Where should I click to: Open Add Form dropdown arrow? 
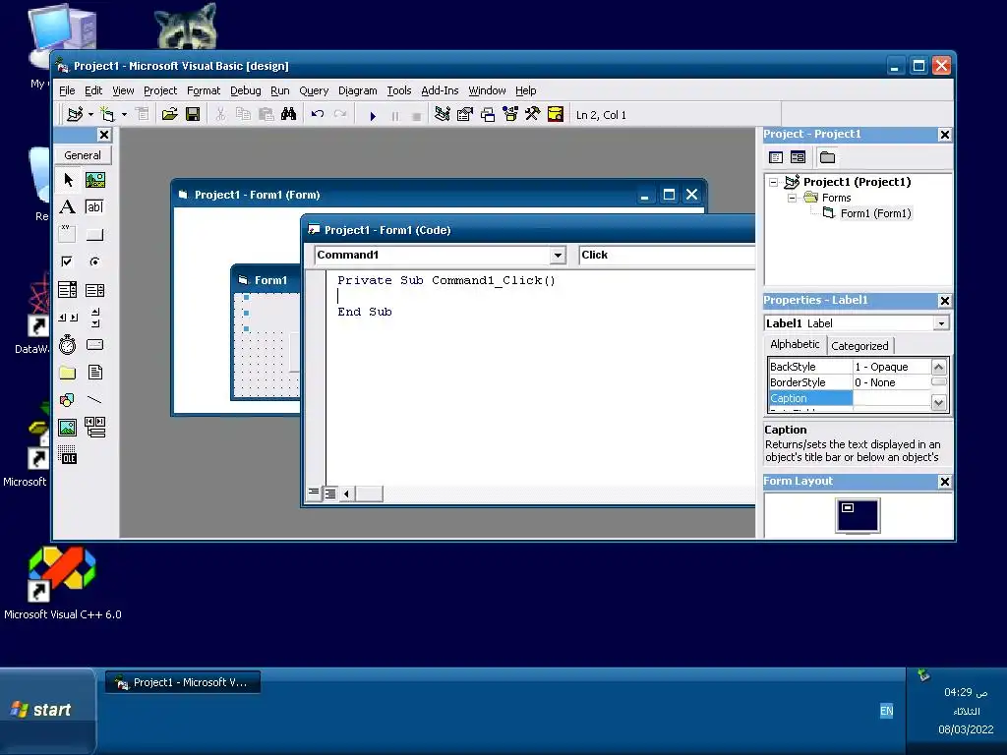click(124, 114)
